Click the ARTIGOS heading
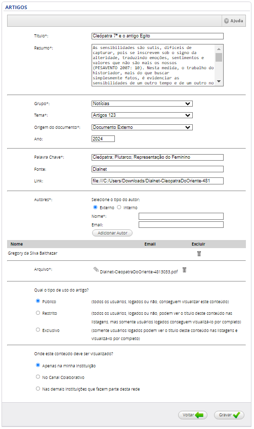254x429 pixels. click(16, 8)
